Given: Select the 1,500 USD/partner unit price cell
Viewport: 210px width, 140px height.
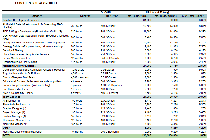Looking at the screenshot, I should pos(111,85).
